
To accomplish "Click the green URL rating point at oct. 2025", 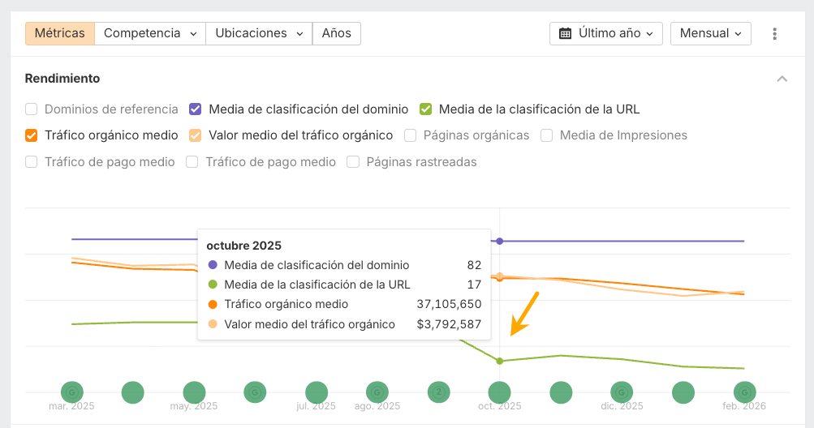I will [x=500, y=361].
